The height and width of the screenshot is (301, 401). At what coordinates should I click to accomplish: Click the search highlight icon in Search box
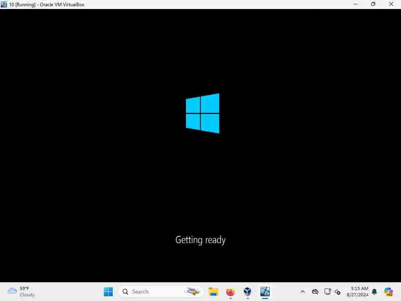click(x=192, y=292)
